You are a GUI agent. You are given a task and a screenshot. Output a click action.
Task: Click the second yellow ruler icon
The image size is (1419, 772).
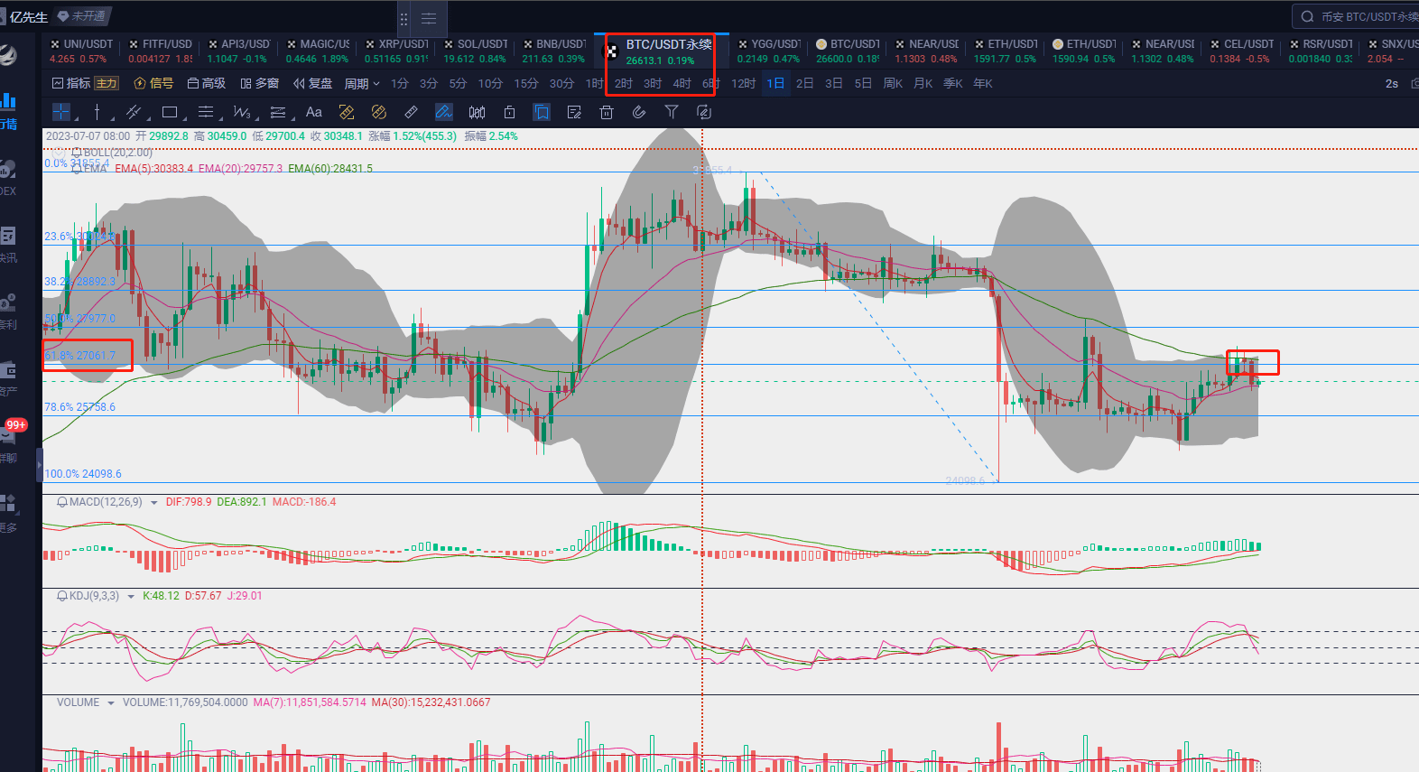tap(379, 112)
